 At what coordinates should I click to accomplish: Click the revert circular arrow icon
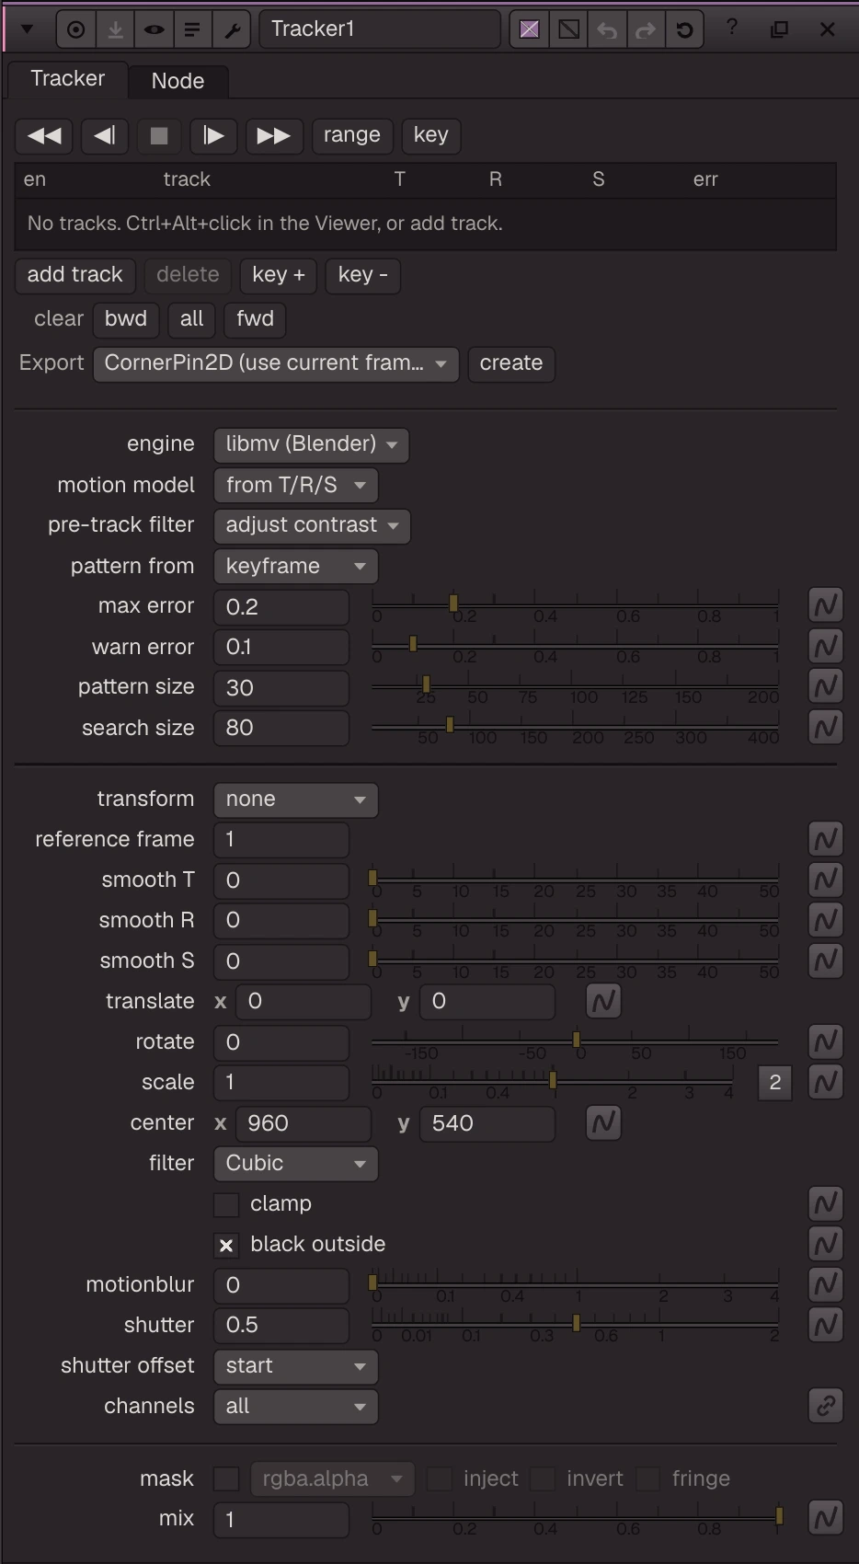684,29
